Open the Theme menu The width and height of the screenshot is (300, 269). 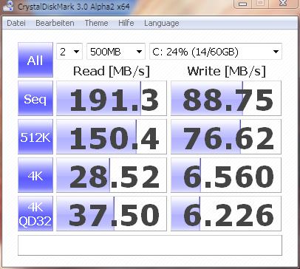click(96, 23)
